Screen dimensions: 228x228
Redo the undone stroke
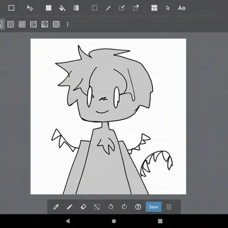point(124,207)
